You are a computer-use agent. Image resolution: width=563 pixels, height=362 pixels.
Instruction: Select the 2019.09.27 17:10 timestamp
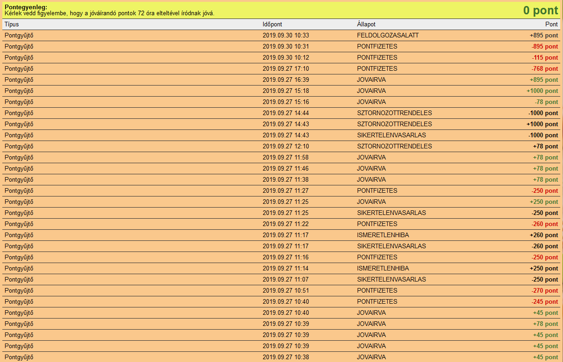[285, 68]
